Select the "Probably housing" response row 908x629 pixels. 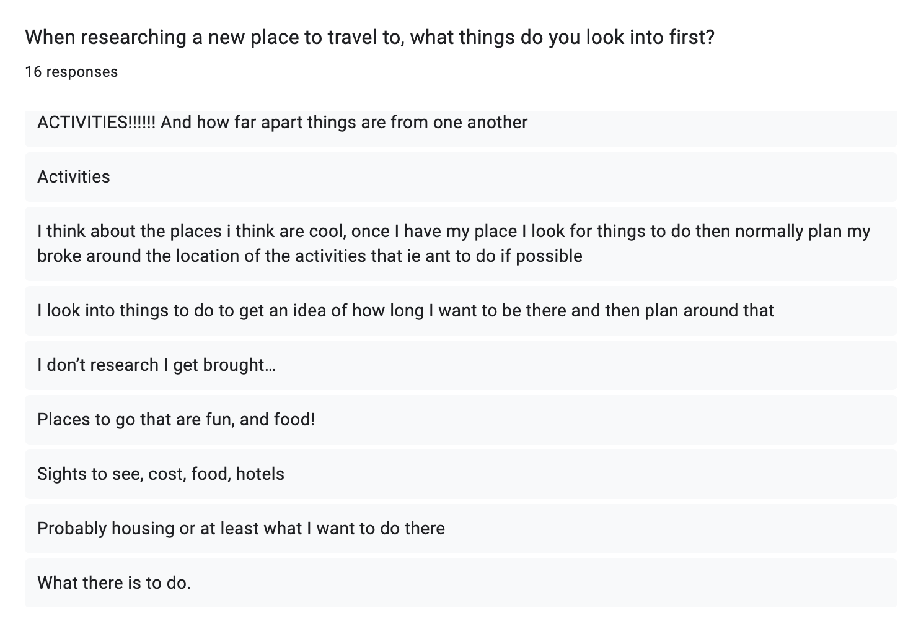tap(240, 528)
